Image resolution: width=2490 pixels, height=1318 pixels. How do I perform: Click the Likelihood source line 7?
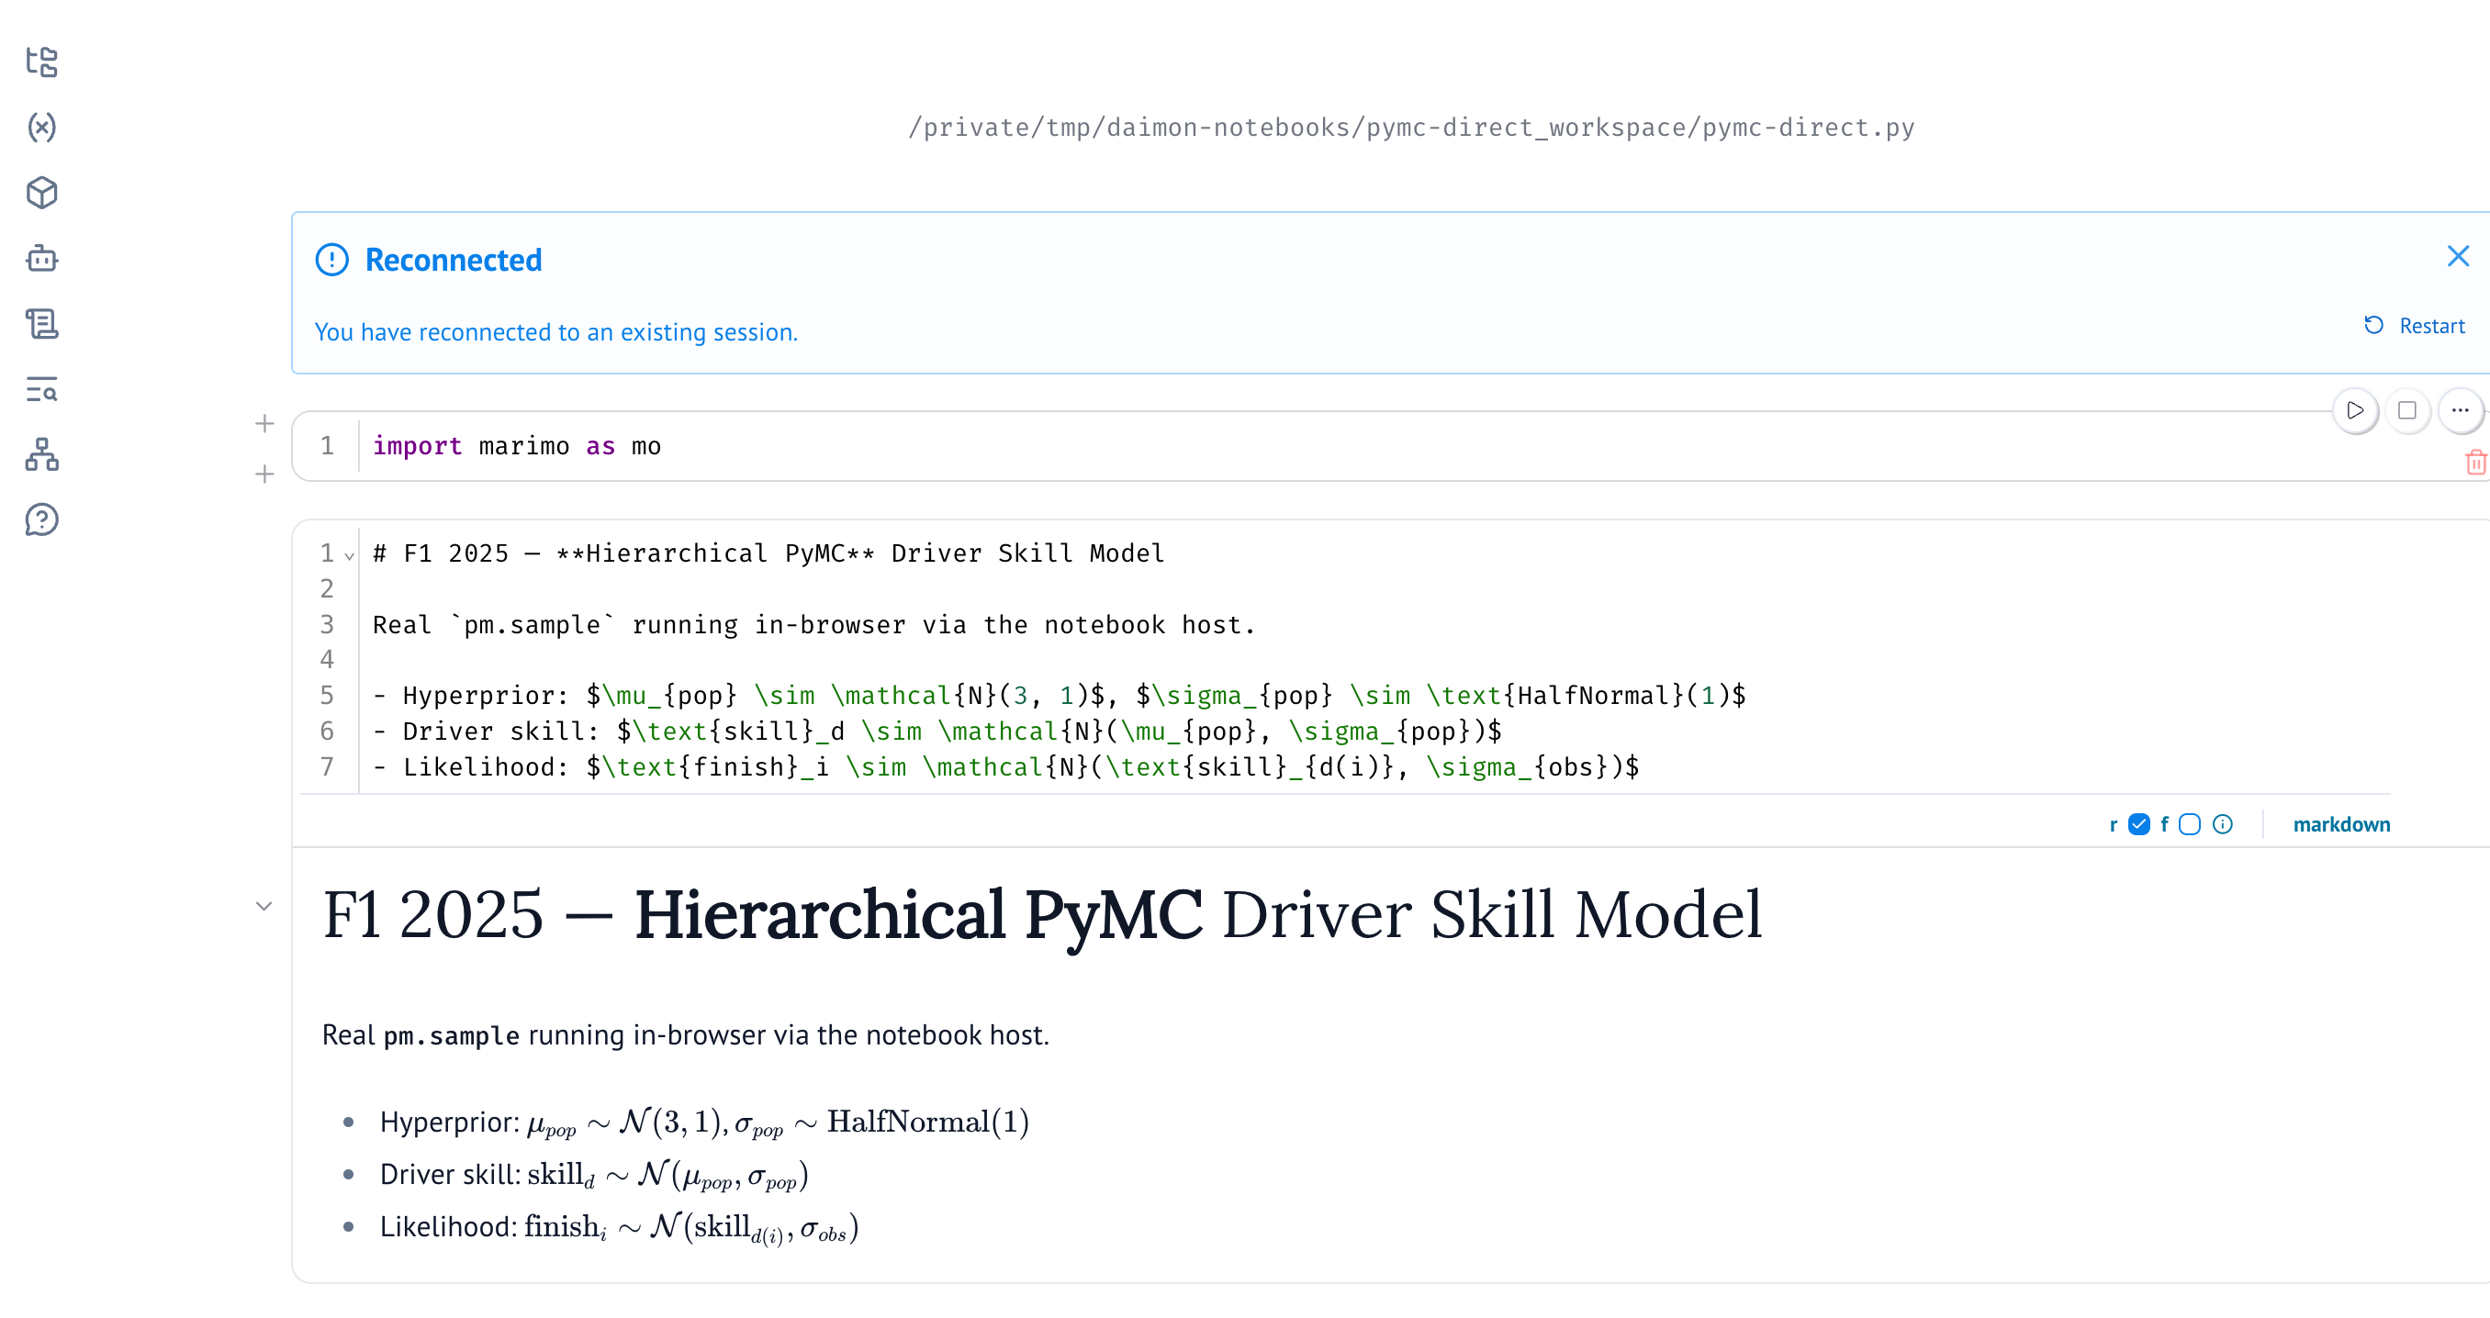(x=1006, y=766)
